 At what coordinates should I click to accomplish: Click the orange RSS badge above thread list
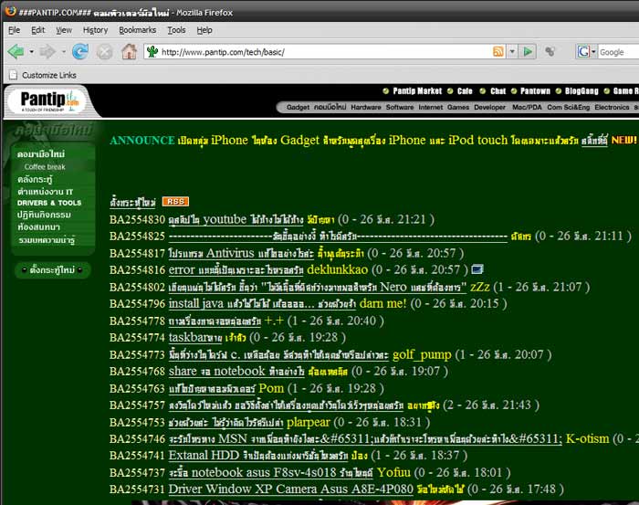tap(175, 201)
